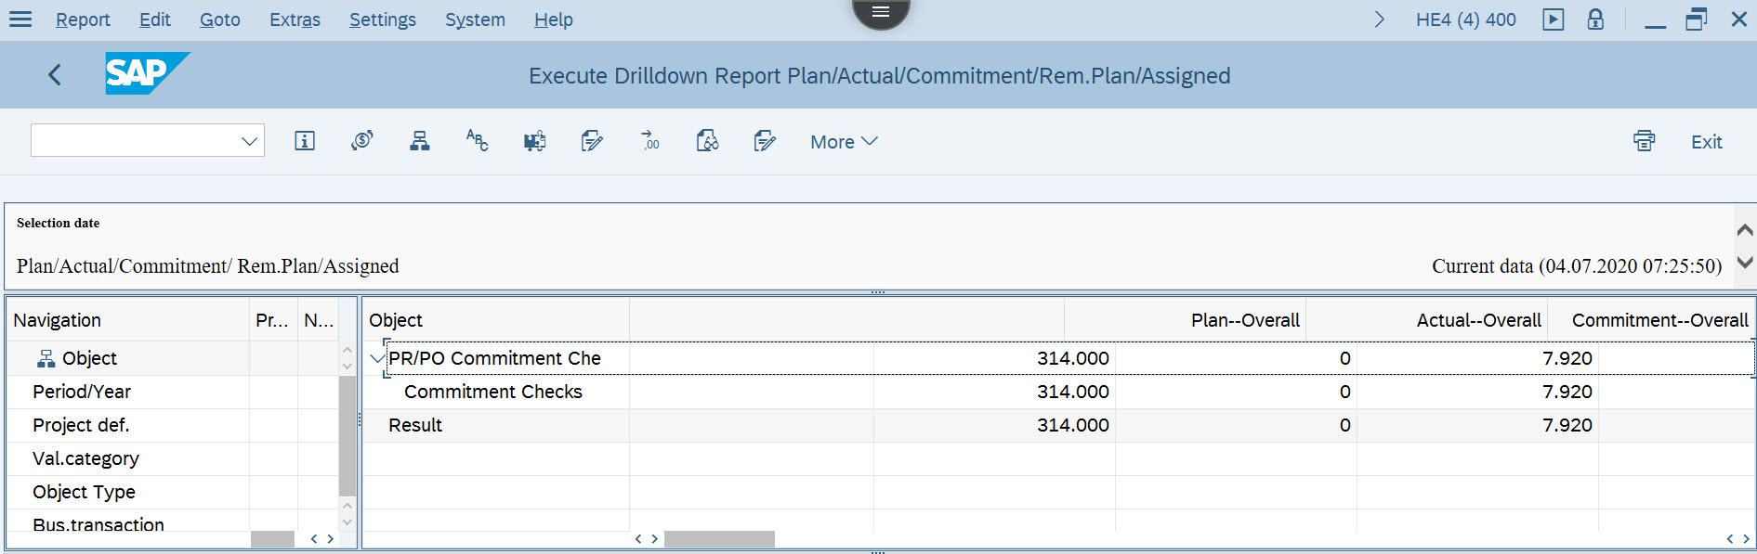Click the ABC text toolbar icon
1757x554 pixels.
[477, 141]
